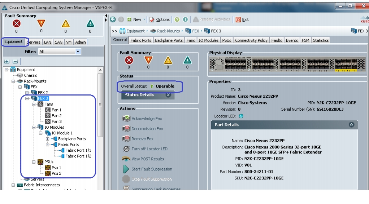The image size is (369, 204).
Task: Open the Backplane Ports tab
Action: 169,40
